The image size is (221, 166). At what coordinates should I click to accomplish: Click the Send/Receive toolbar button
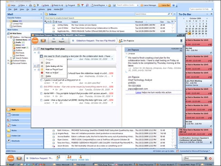coord(98,5)
